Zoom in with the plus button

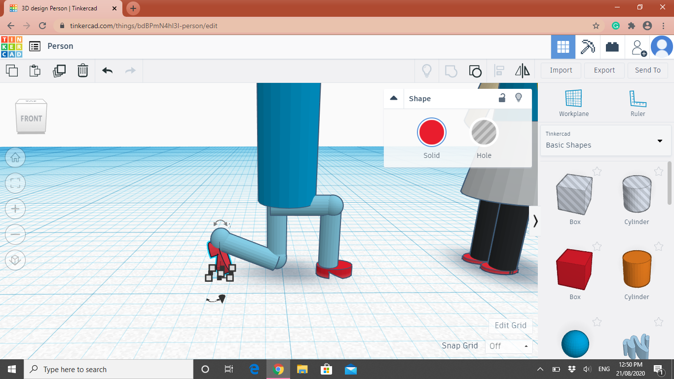pyautogui.click(x=15, y=209)
